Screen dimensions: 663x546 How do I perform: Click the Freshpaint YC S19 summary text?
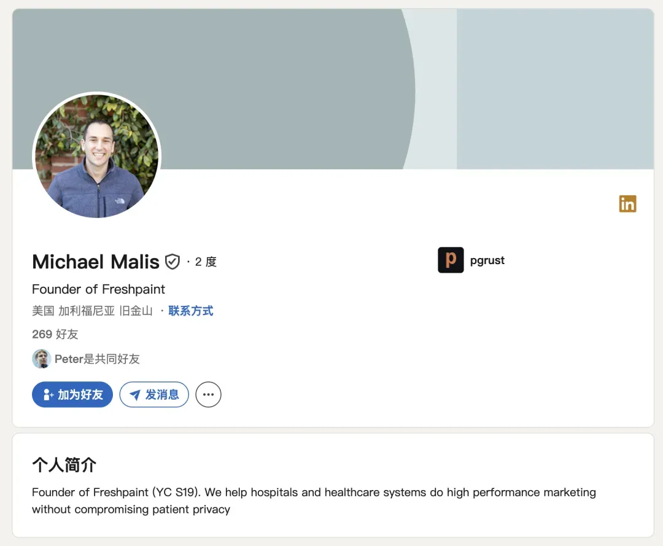click(x=314, y=501)
